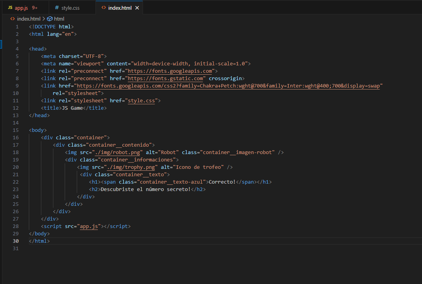Click the closing html tag on line 30

39,241
